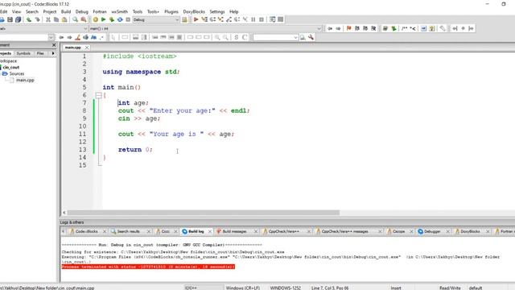This screenshot has width=515, height=290.
Task: Click the Find magnifier icon
Action: tap(75, 19)
